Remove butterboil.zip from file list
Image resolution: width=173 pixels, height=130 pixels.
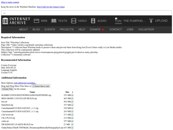click(72, 105)
